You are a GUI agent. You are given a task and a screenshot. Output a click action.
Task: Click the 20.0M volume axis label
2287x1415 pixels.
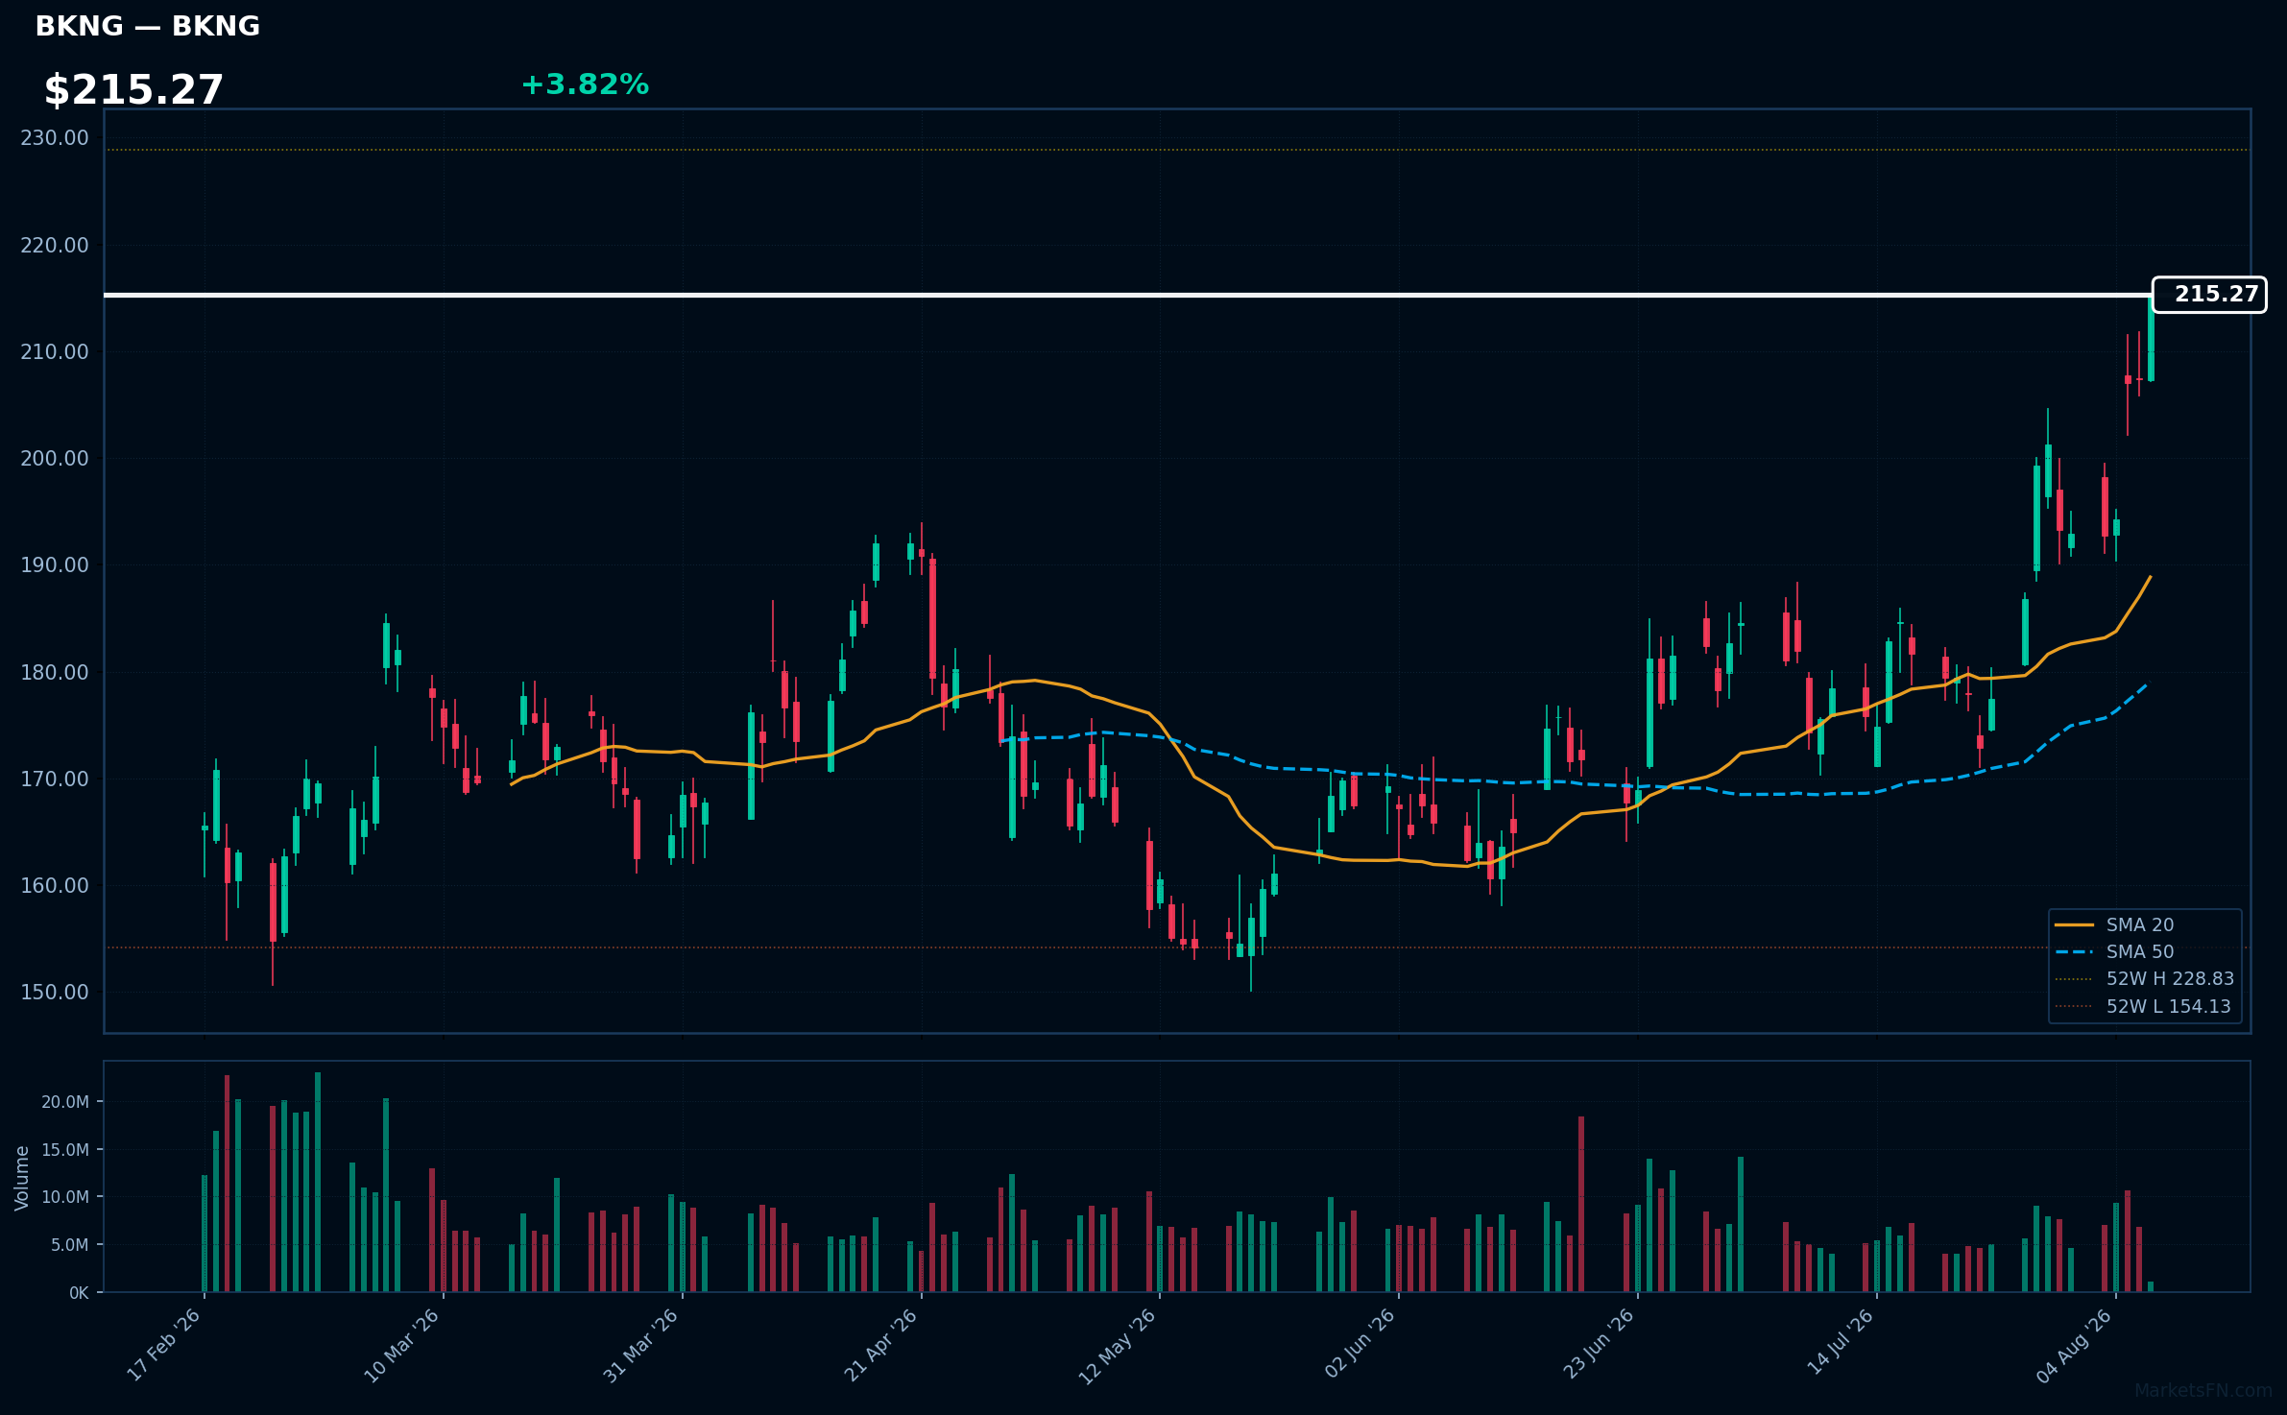click(x=65, y=1102)
